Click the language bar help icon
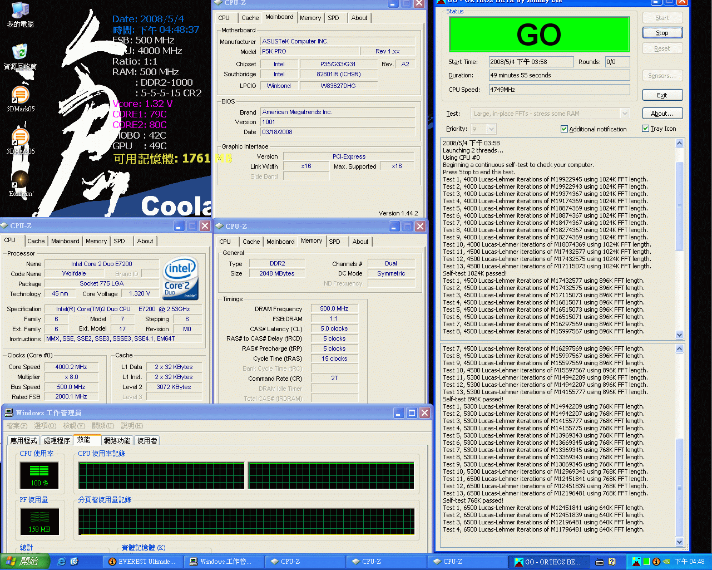This screenshot has height=570, width=712. [x=612, y=562]
